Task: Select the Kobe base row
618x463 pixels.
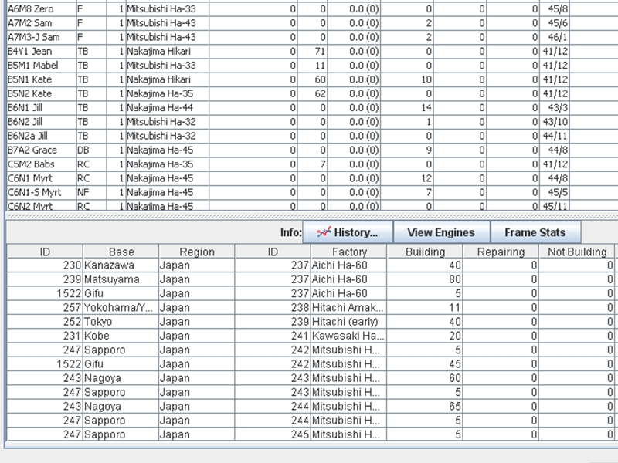Action: click(311, 336)
